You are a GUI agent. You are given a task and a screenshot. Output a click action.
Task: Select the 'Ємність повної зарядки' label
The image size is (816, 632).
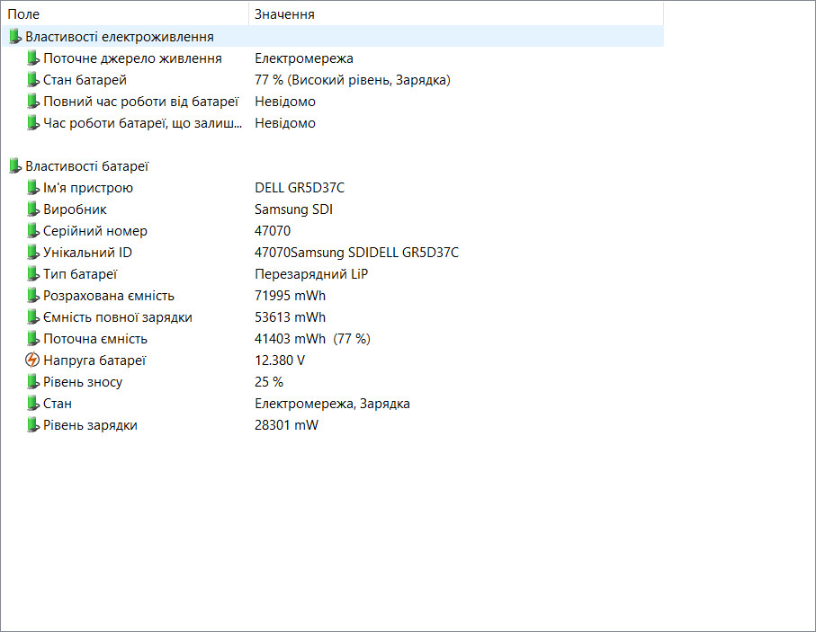click(x=118, y=317)
